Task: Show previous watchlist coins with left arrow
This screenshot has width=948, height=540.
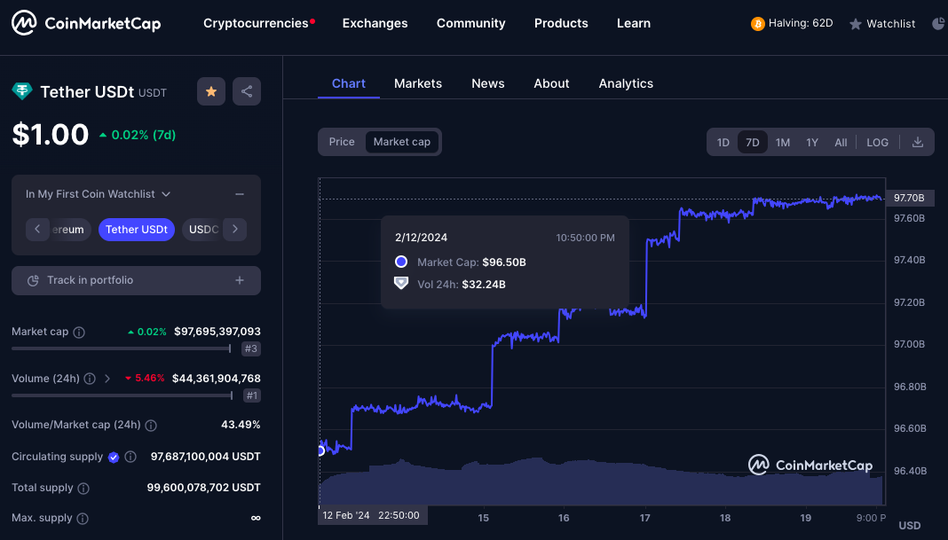Action: (x=37, y=230)
